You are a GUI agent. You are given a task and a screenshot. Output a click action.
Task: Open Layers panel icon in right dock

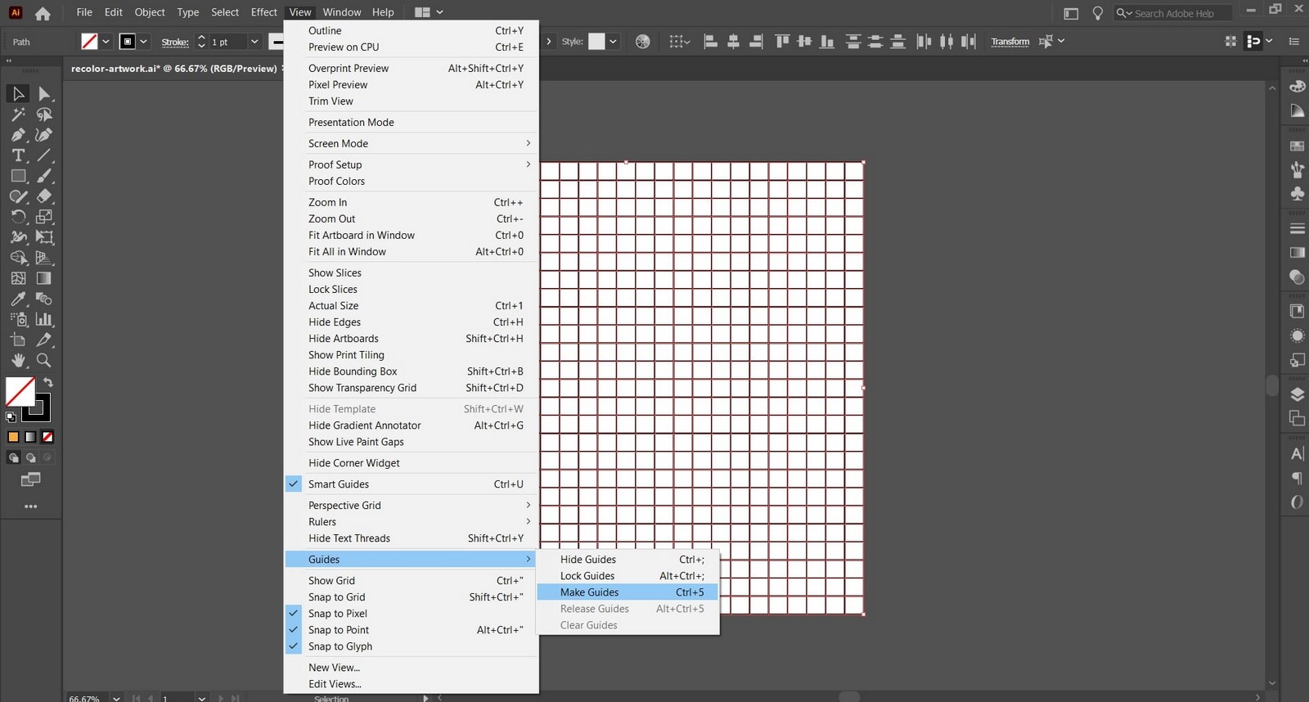(x=1297, y=394)
